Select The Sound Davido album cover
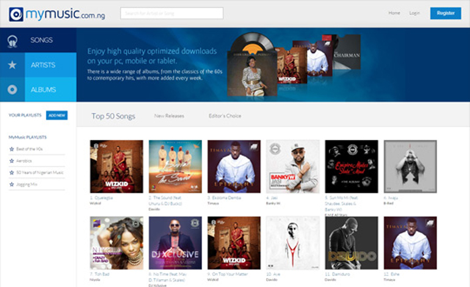The image size is (470, 287). pyautogui.click(x=175, y=167)
